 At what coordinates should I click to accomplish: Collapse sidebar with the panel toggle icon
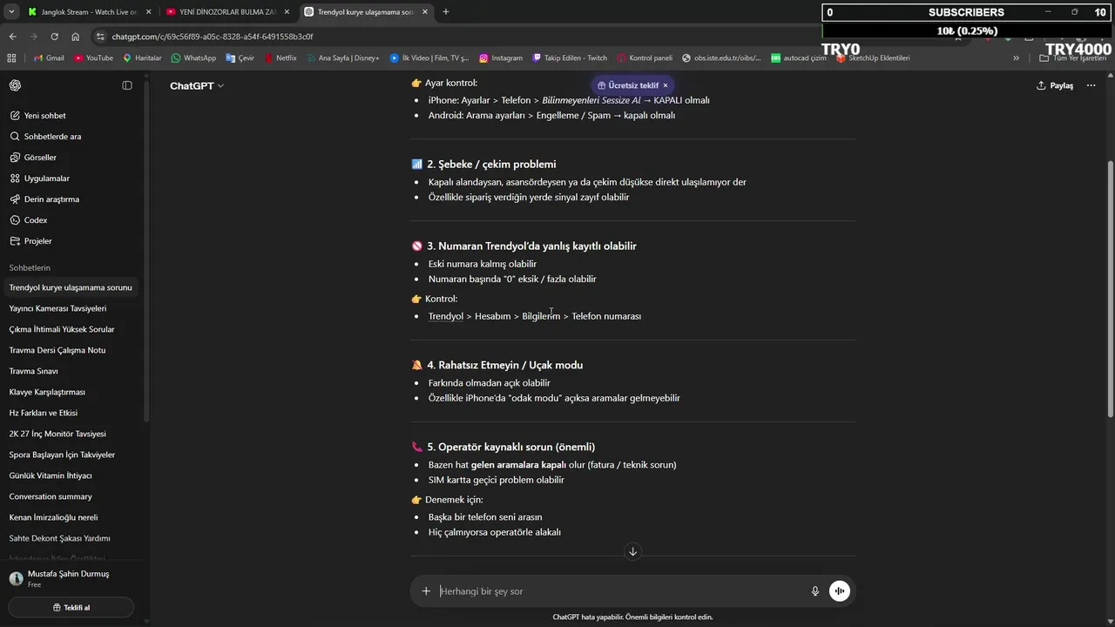[127, 85]
